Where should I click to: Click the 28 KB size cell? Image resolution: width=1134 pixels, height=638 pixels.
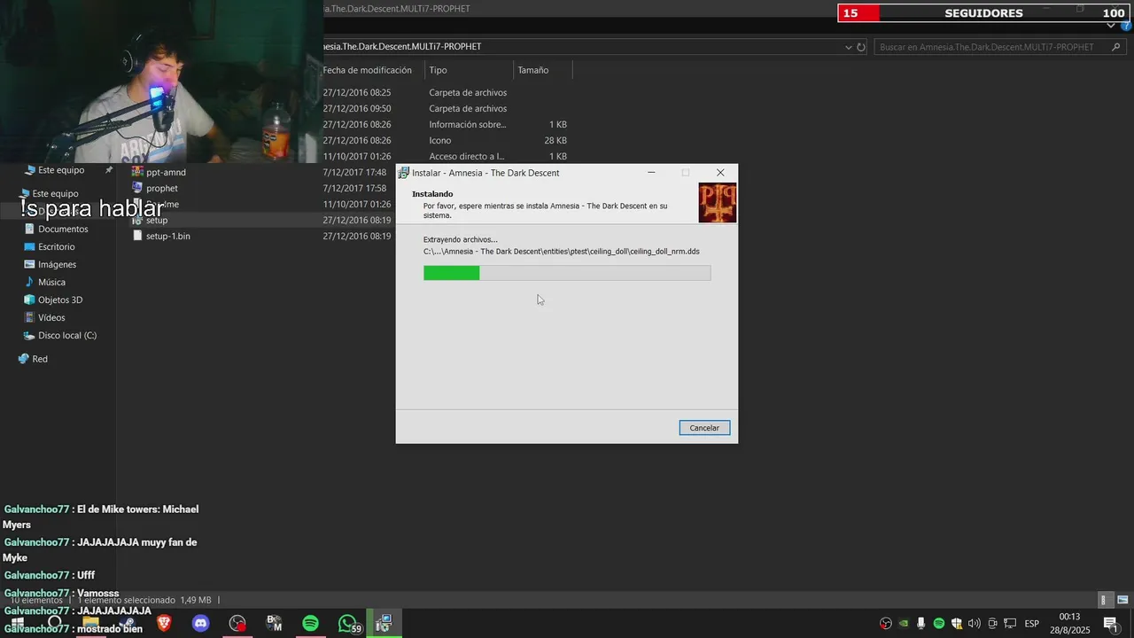click(x=555, y=140)
